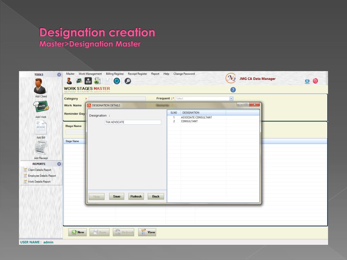Open Employee Details Report link
This screenshot has width=347, height=260.
(x=42, y=176)
